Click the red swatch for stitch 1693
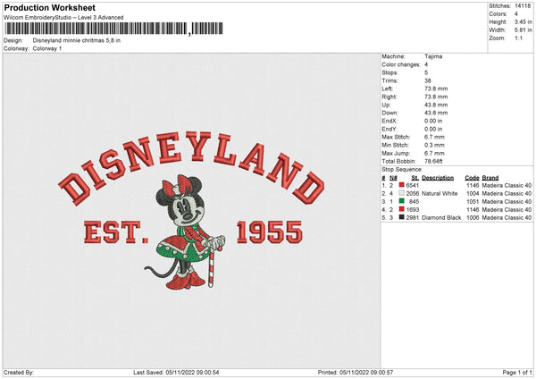The width and height of the screenshot is (536, 379). tap(402, 209)
